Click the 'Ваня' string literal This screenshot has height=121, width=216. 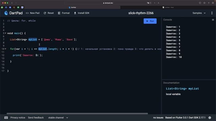[x=70, y=40]
